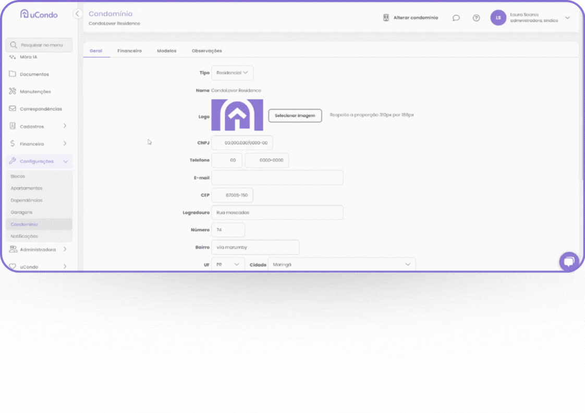Viewport: 585px width, 413px height.
Task: Open the chat messages icon in header
Action: tap(456, 18)
